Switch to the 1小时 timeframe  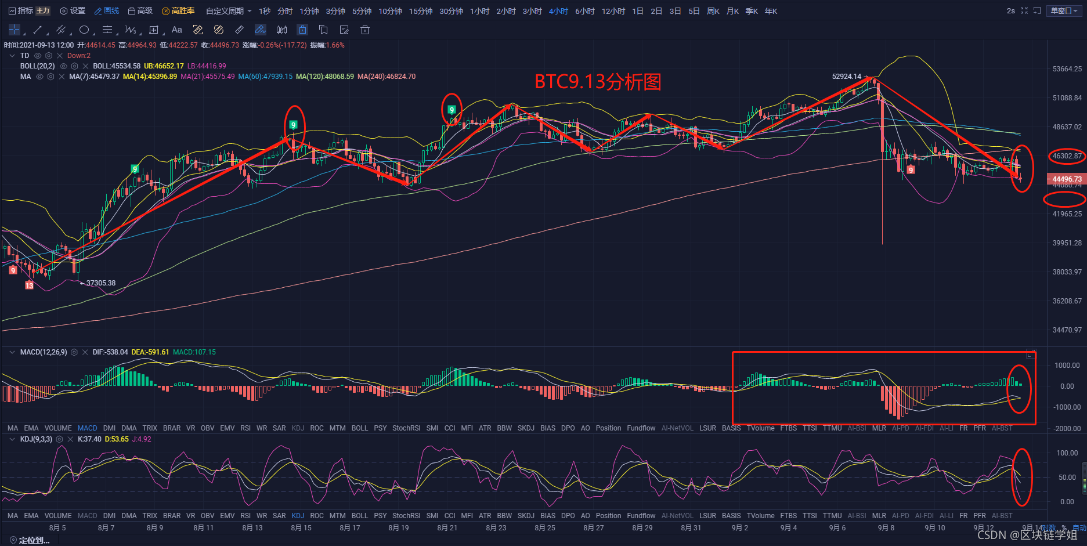coord(480,11)
